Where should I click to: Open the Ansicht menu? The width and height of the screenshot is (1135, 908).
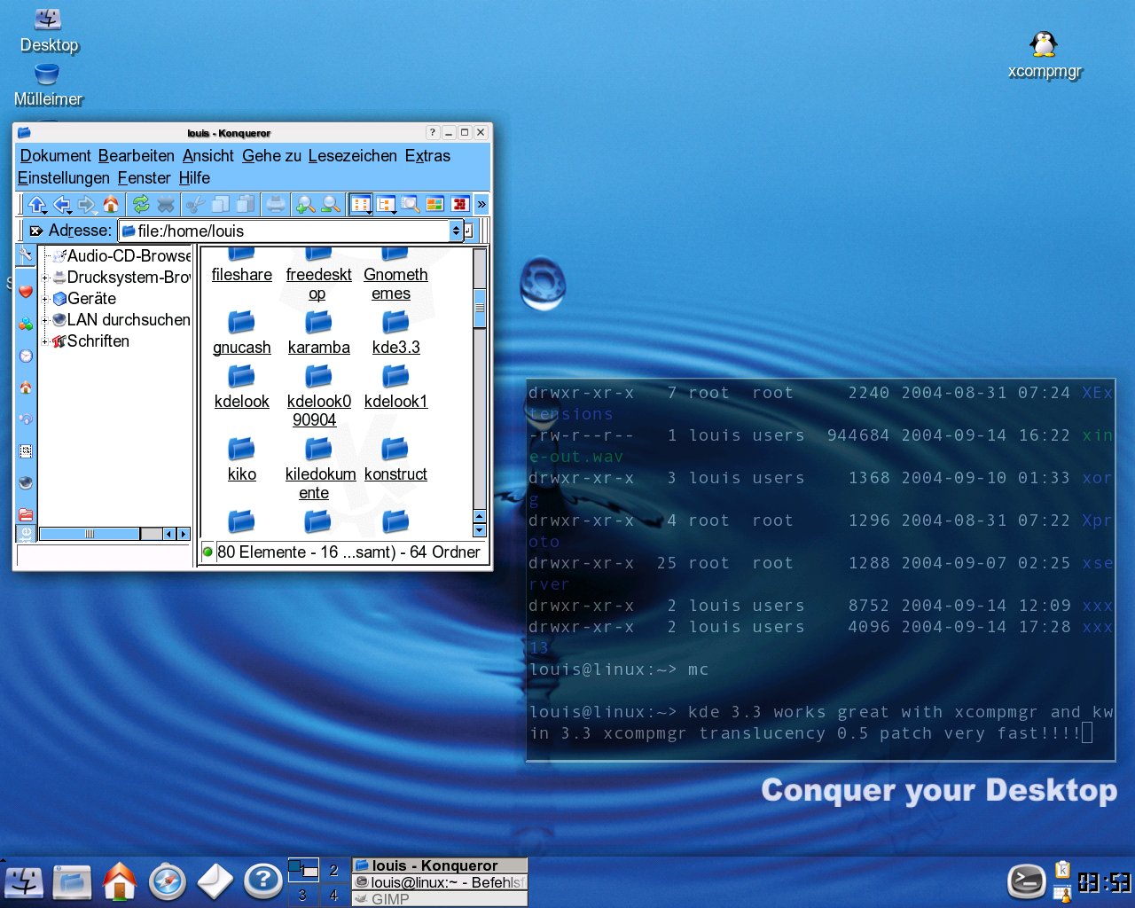(x=208, y=156)
